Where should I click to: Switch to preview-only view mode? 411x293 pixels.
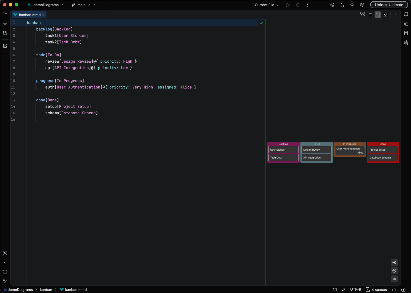385,15
